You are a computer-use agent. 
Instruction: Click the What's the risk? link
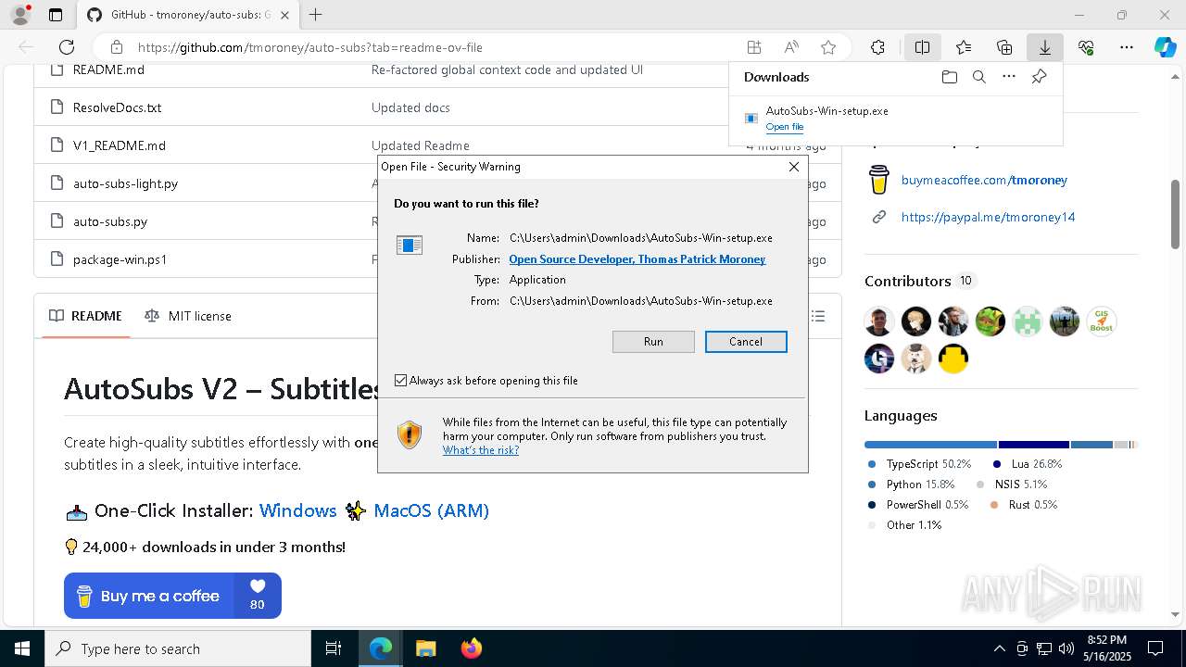[481, 450]
